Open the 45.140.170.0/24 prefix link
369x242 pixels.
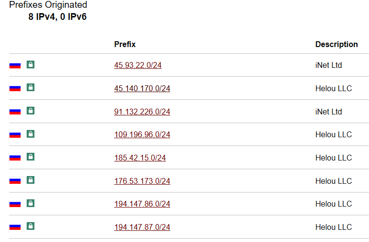142,88
